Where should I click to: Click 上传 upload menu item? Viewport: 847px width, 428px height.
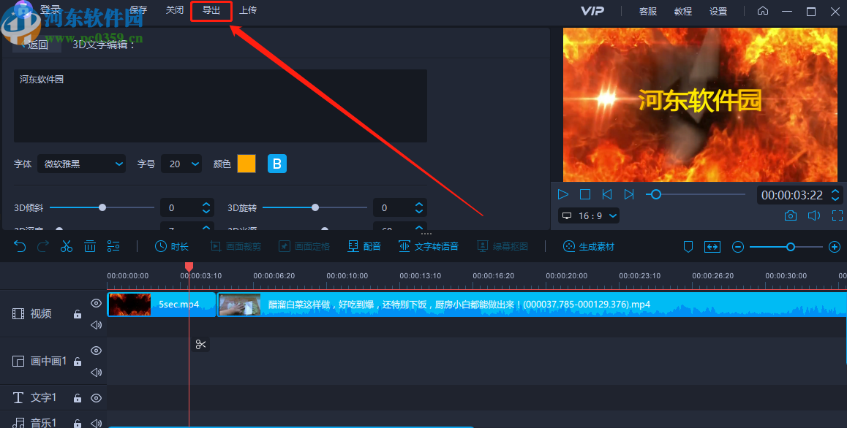[x=248, y=10]
